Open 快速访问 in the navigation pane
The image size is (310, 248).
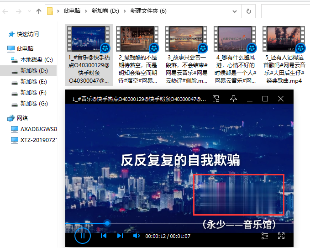click(28, 34)
